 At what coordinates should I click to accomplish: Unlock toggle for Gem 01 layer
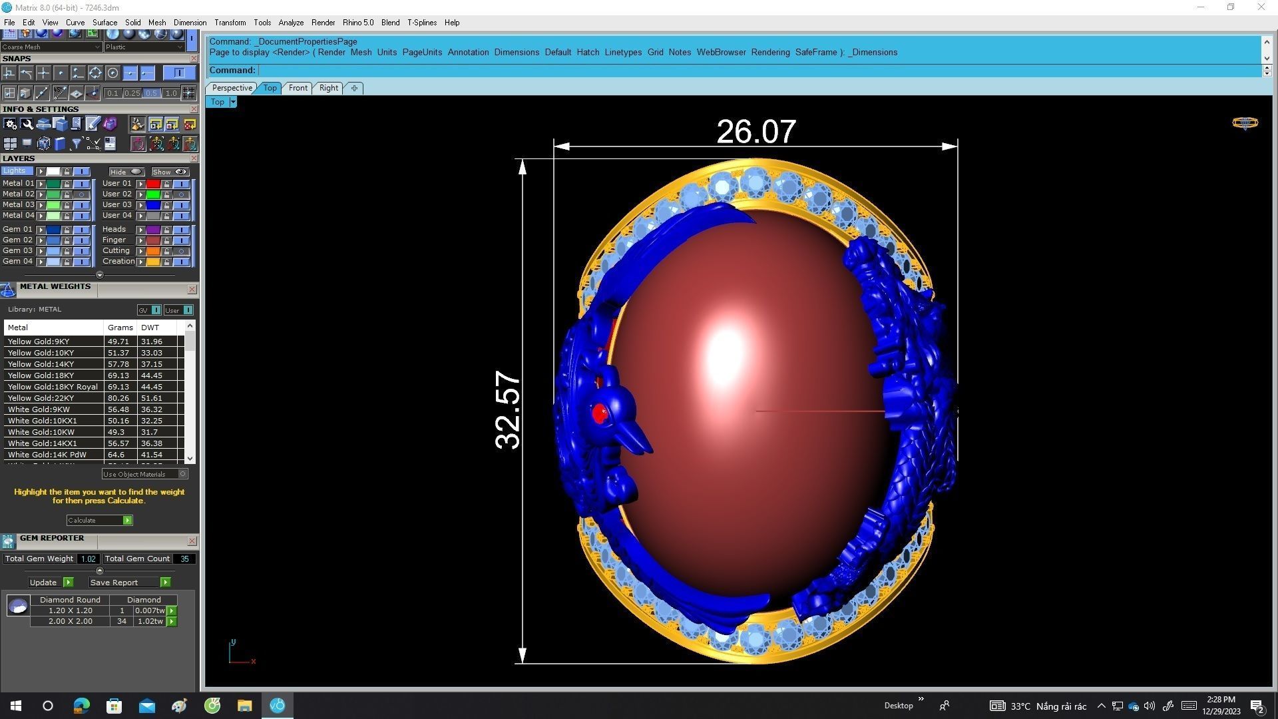click(67, 230)
